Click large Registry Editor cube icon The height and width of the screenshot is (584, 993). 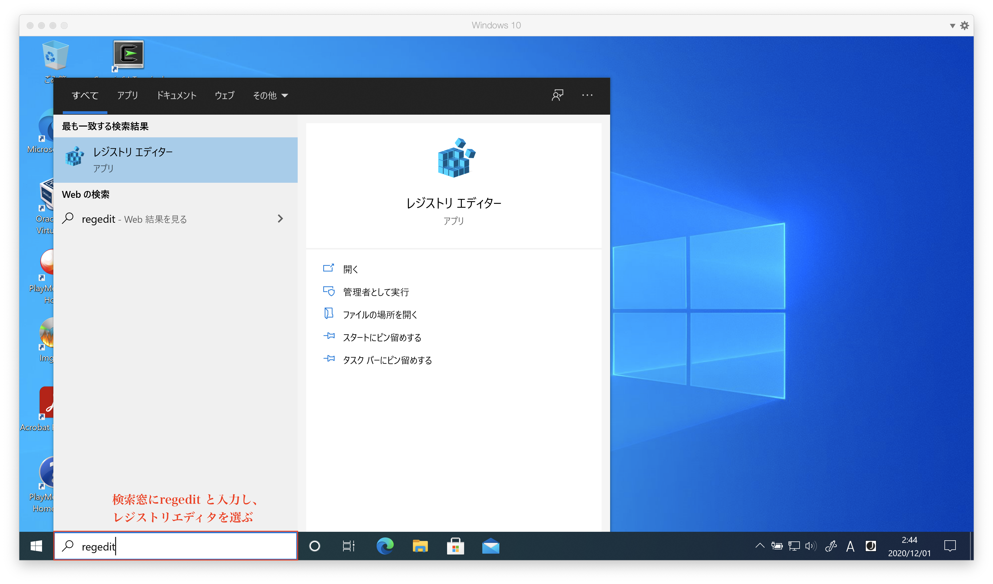point(456,157)
